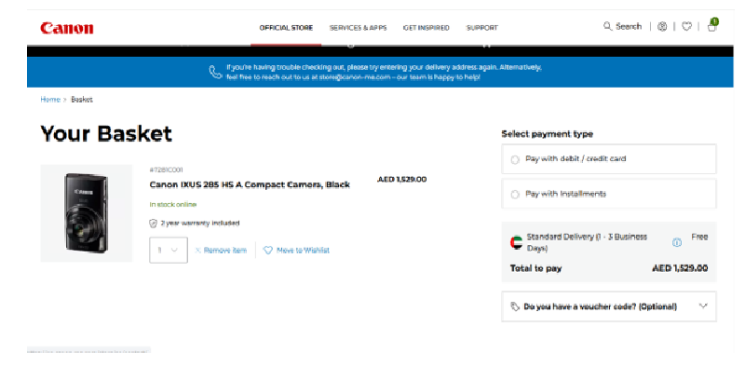The height and width of the screenshot is (367, 745).
Task: Remove item from basket
Action: pos(221,250)
